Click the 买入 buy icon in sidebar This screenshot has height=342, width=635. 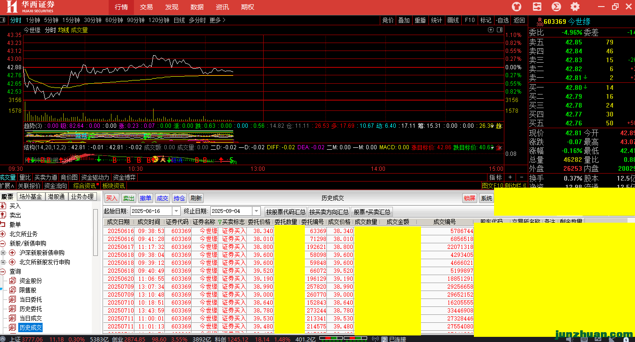(x=4, y=206)
